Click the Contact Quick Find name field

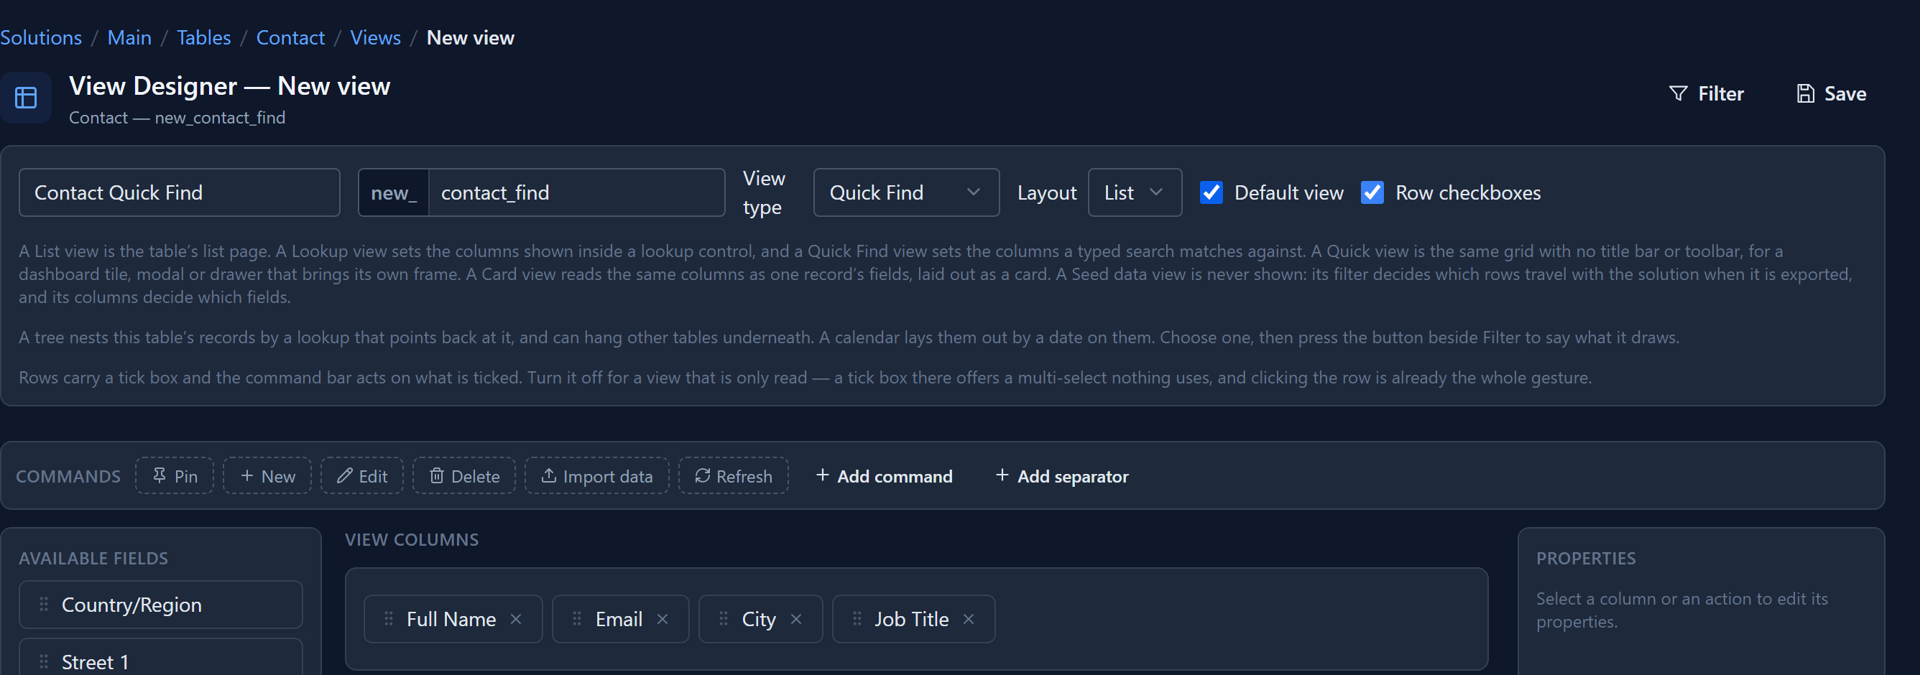(180, 192)
